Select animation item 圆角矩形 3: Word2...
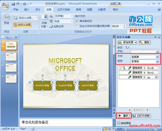 (x=139, y=68)
